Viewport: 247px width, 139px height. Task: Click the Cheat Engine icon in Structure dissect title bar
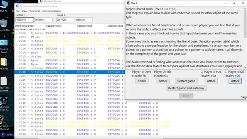(17, 6)
